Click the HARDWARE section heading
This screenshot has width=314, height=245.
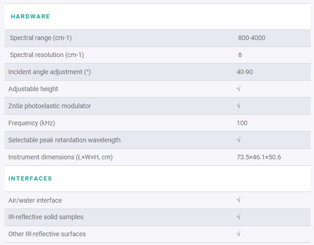(30, 17)
